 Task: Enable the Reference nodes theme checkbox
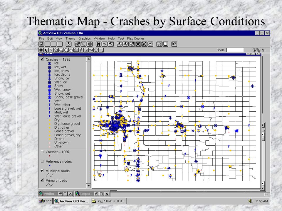pos(42,161)
